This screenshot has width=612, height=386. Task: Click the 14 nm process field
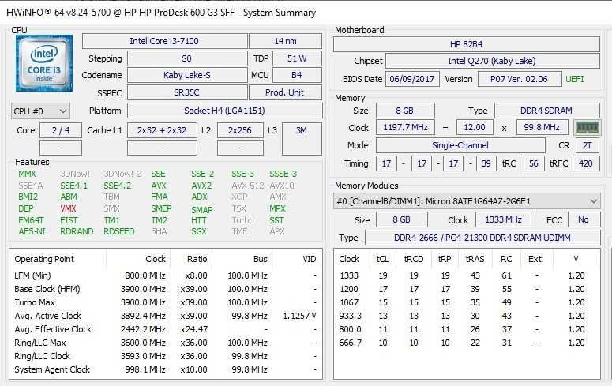coord(285,41)
